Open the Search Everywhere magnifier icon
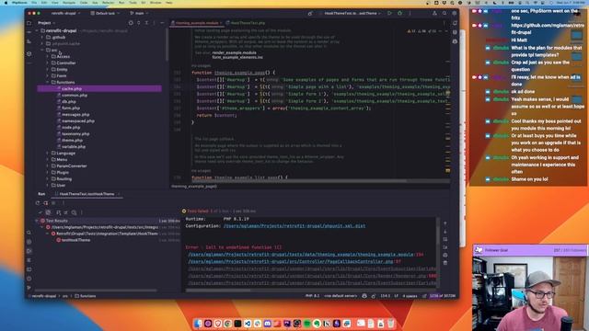589x331 pixels. click(445, 13)
